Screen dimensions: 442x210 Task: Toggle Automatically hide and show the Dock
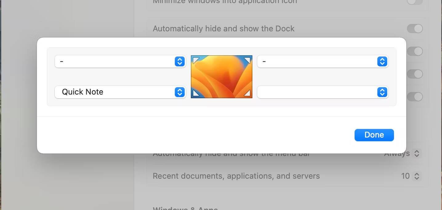pos(415,28)
